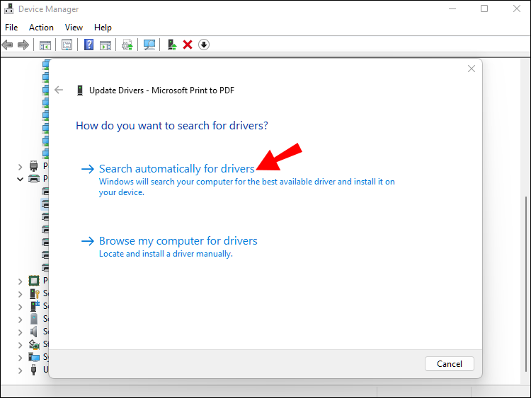The height and width of the screenshot is (398, 531).
Task: Click the toolbar Forward arrow
Action: pyautogui.click(x=23, y=45)
